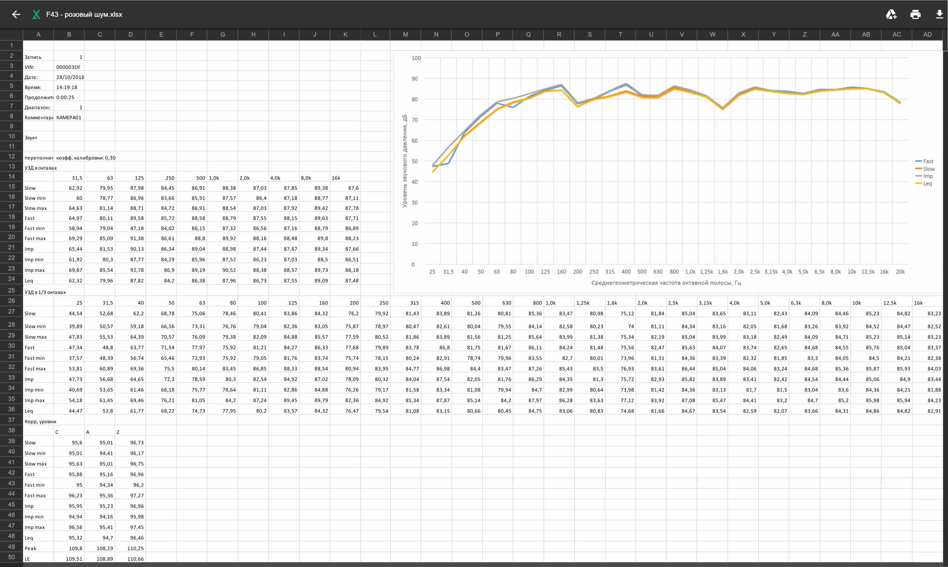Click the file name title text
The height and width of the screenshot is (567, 948).
[84, 14]
